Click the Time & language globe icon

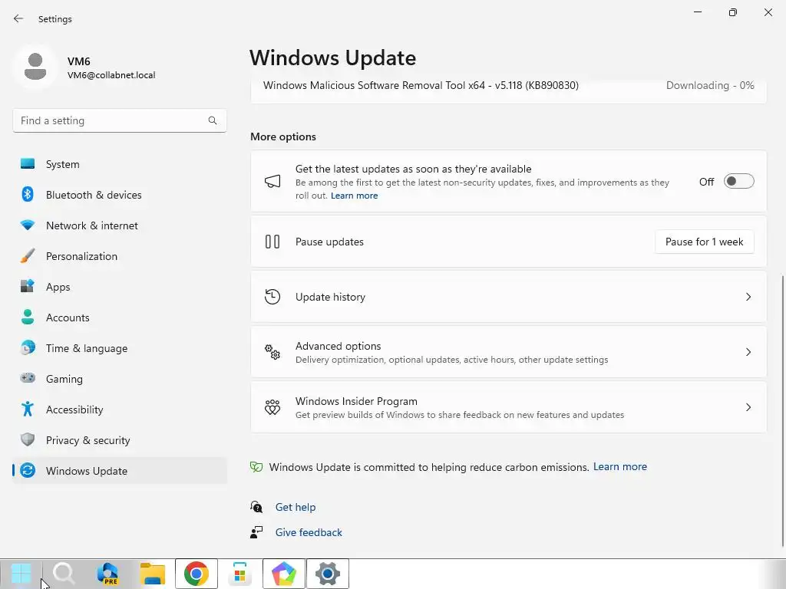(28, 347)
